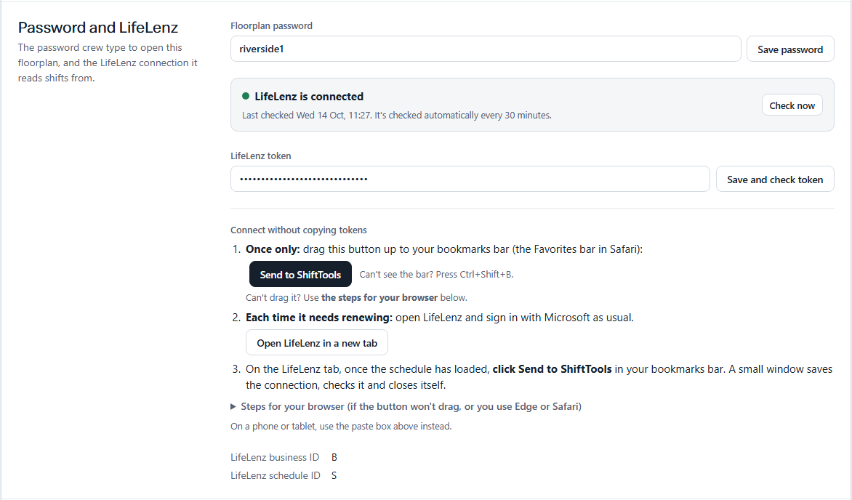852x500 pixels.
Task: Click "Once only:" instruction text
Action: (273, 249)
